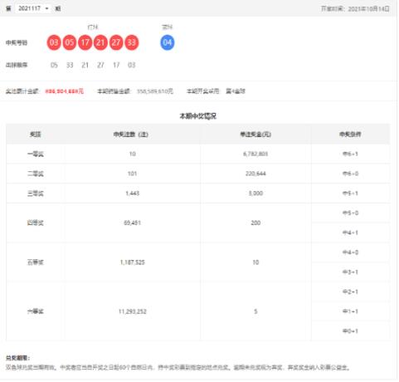Click the condition cell 中6+1

pyautogui.click(x=350, y=154)
